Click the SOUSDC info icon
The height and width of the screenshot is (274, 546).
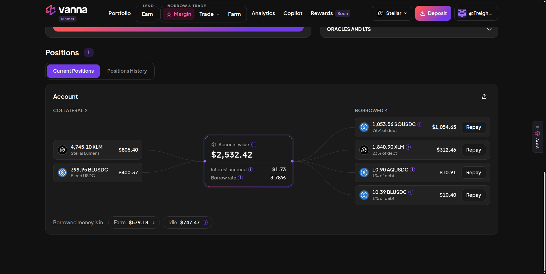tap(420, 124)
